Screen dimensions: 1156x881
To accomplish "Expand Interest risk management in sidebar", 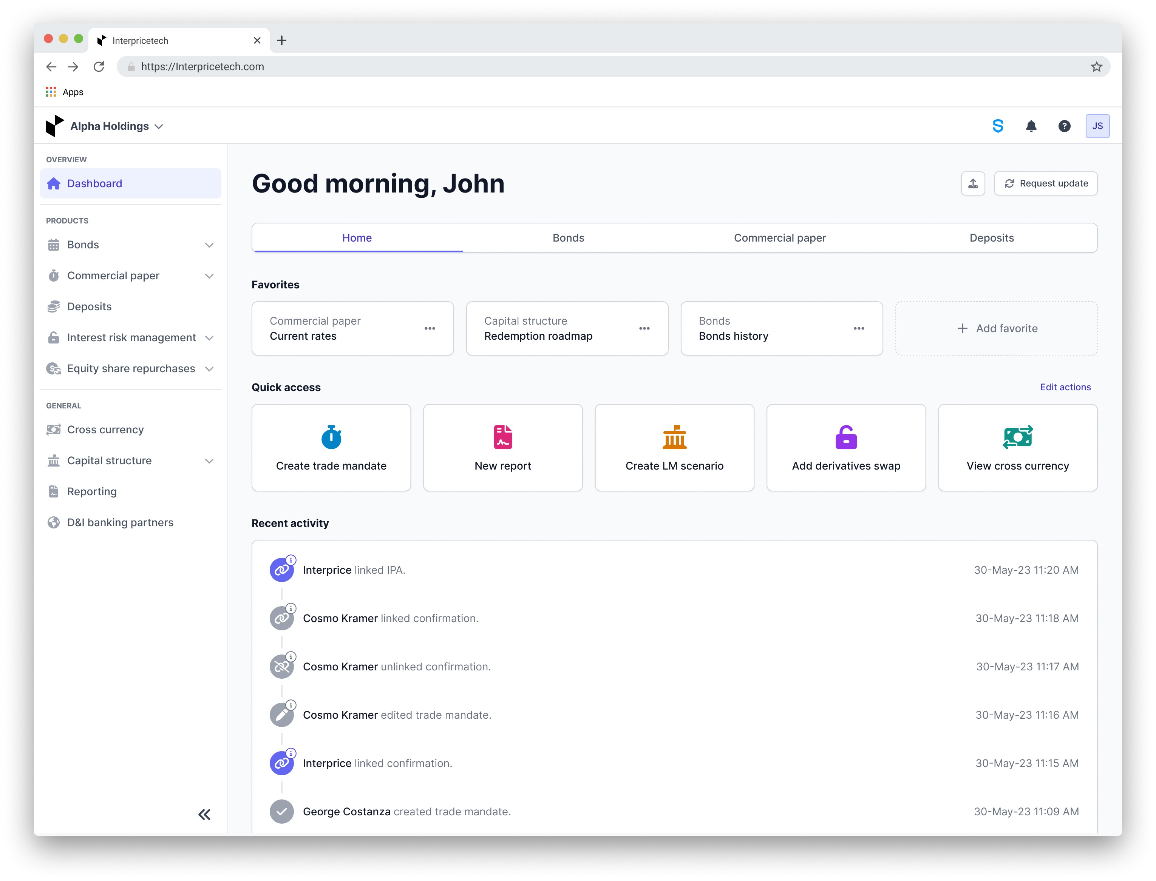I will (209, 338).
